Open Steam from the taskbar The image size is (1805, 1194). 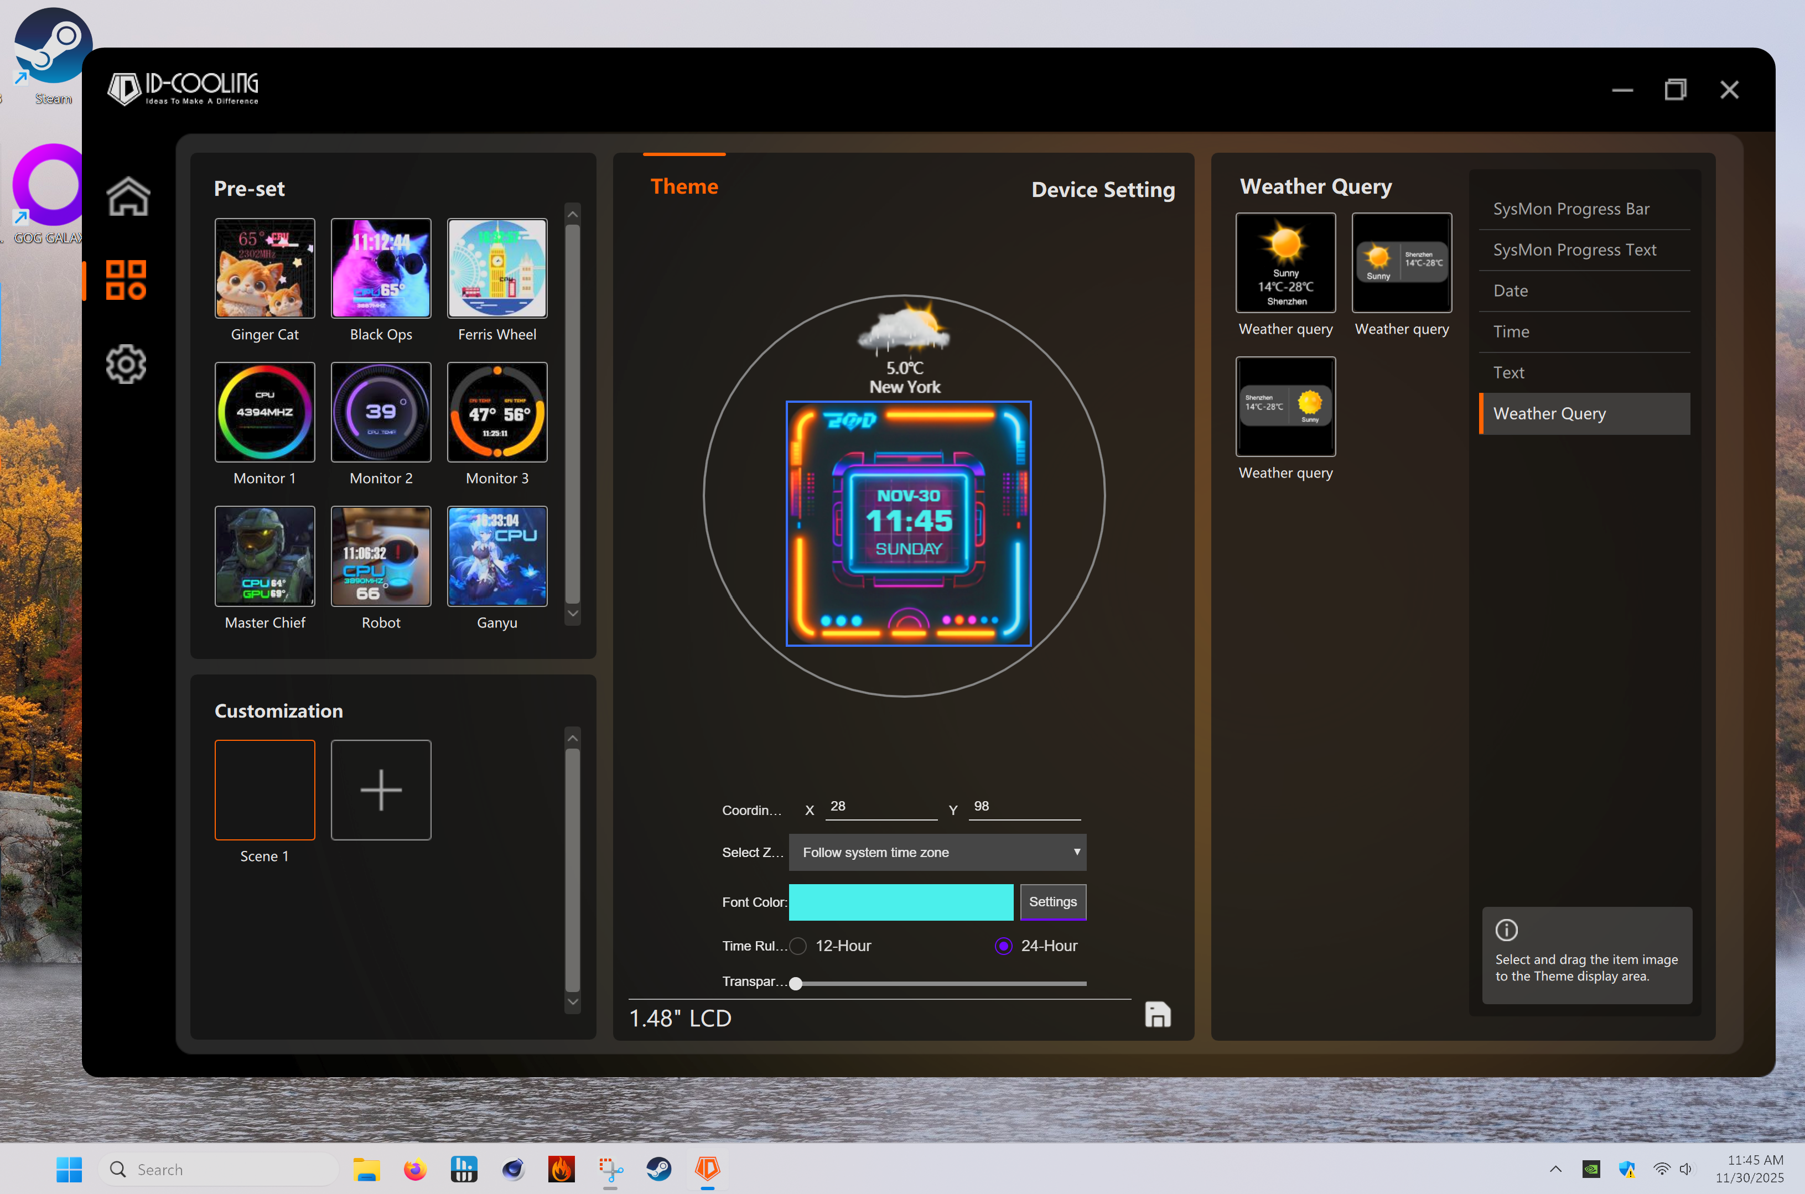coord(658,1169)
